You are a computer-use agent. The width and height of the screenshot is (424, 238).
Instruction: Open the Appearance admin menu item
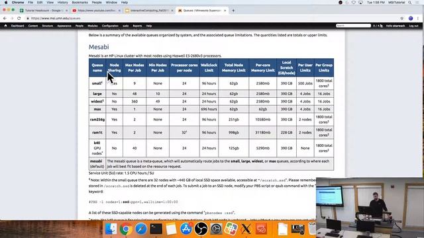coord(64,26)
